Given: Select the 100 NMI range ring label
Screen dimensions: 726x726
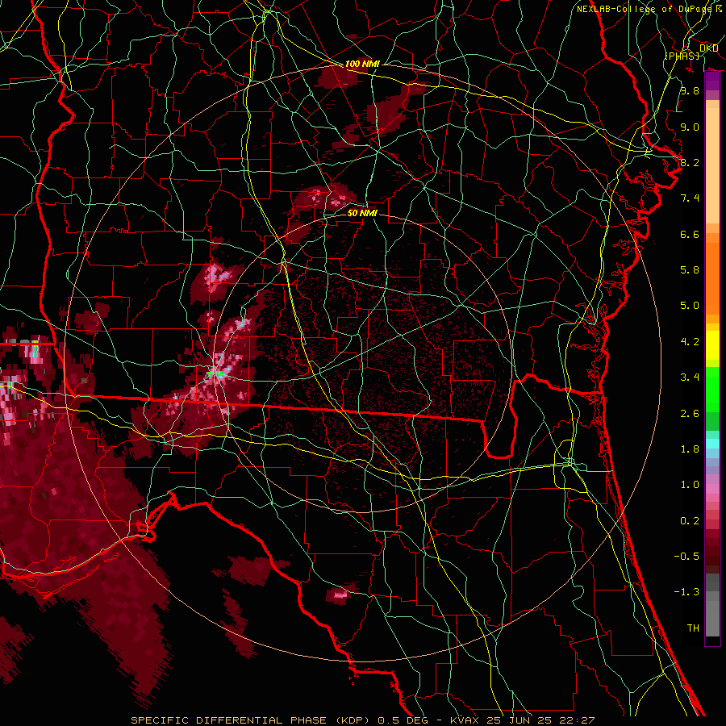Looking at the screenshot, I should 362,64.
